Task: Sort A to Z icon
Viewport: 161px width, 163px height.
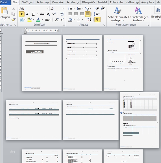Action: click(89, 20)
